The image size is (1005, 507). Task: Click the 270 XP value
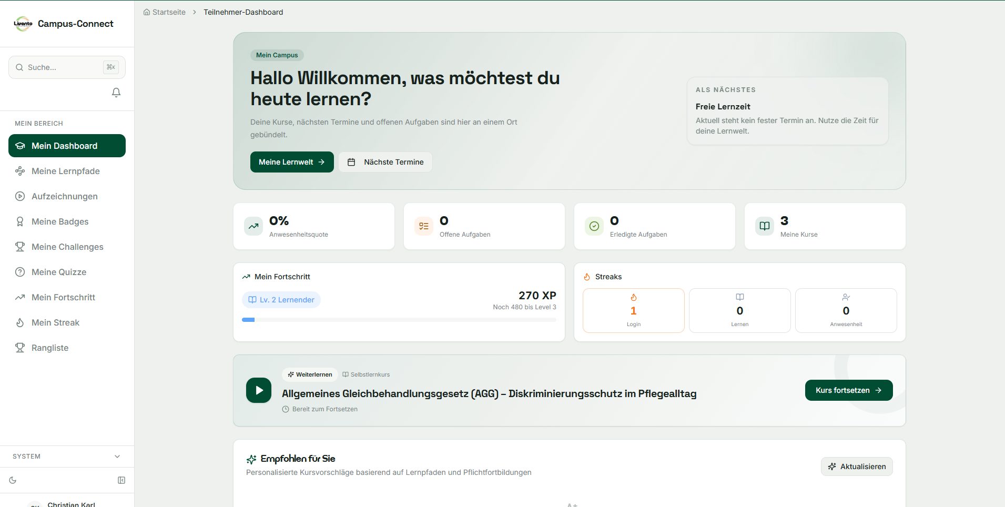tap(537, 296)
